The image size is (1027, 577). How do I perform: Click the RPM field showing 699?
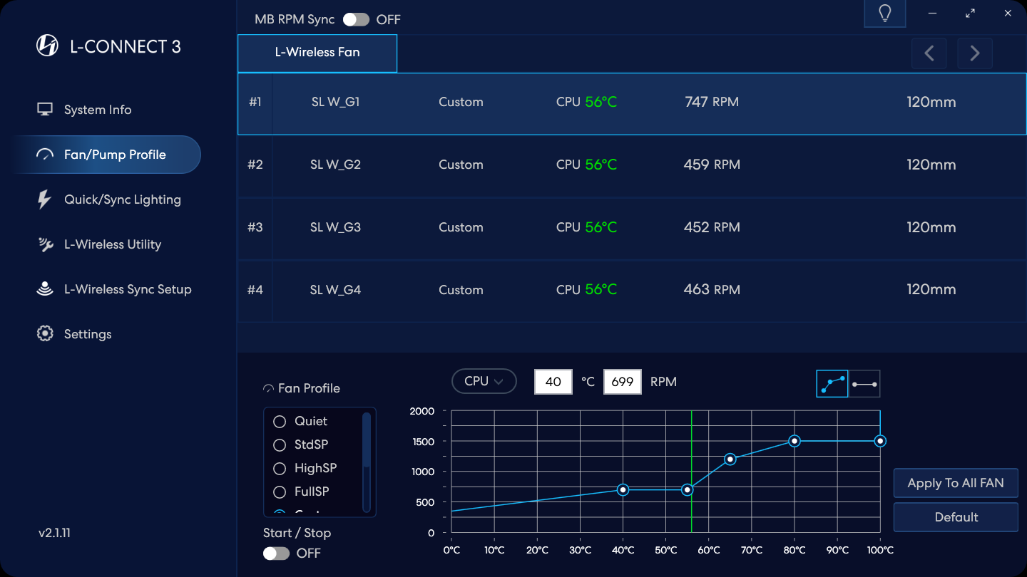tap(623, 382)
